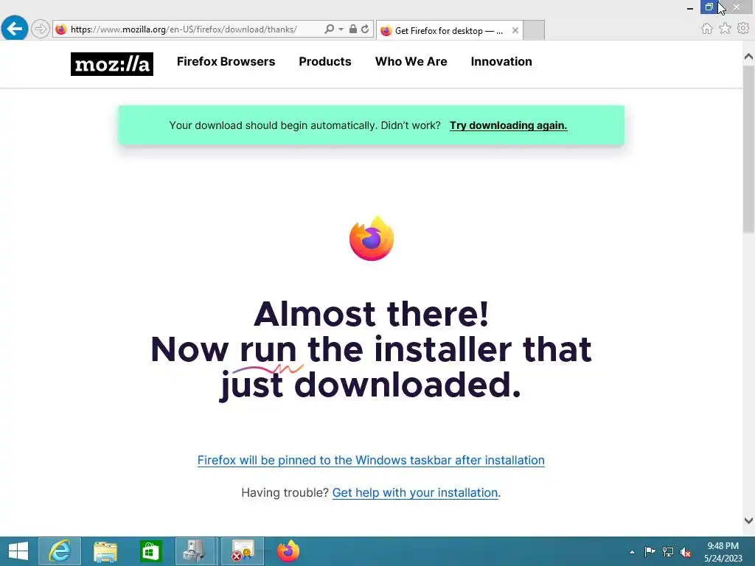Click the search magnifier in address bar
The height and width of the screenshot is (566, 755).
point(329,29)
